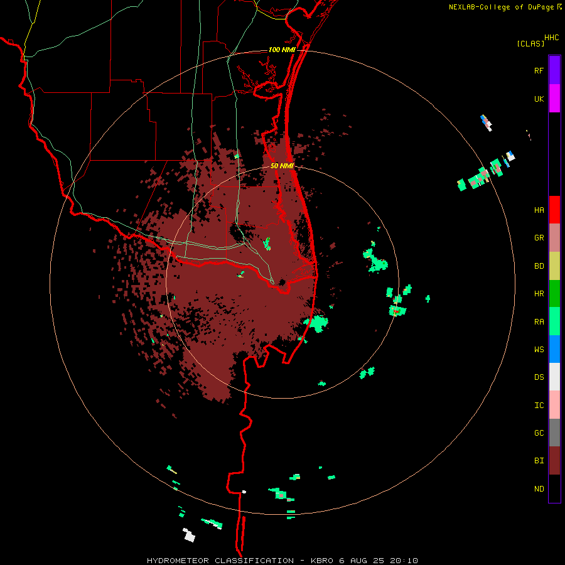Click the HR legend label
565x565 pixels.
click(x=539, y=294)
